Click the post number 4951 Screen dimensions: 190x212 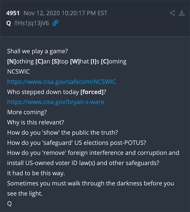pos(13,13)
